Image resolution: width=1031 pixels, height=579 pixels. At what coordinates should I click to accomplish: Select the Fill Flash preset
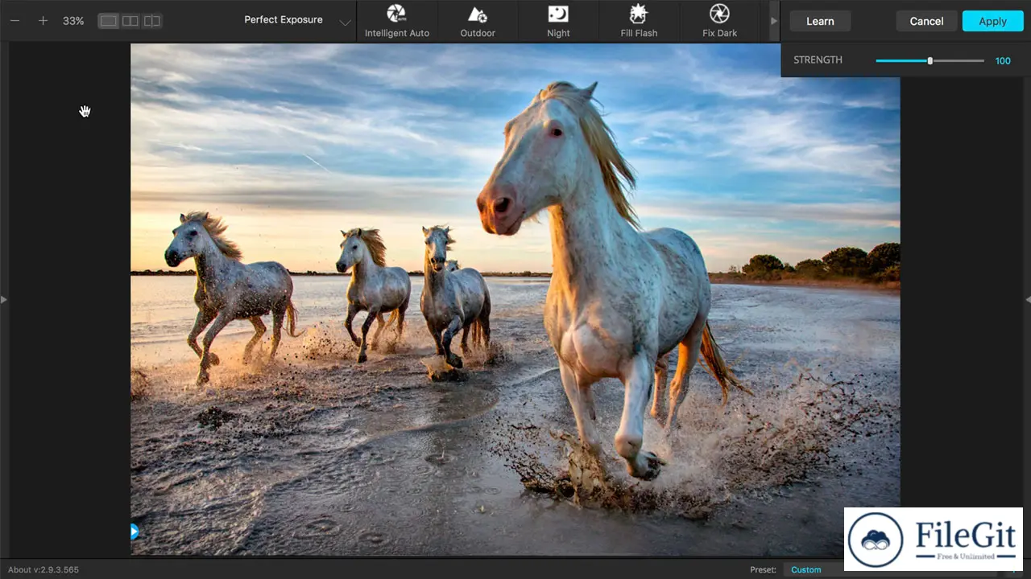click(x=639, y=22)
